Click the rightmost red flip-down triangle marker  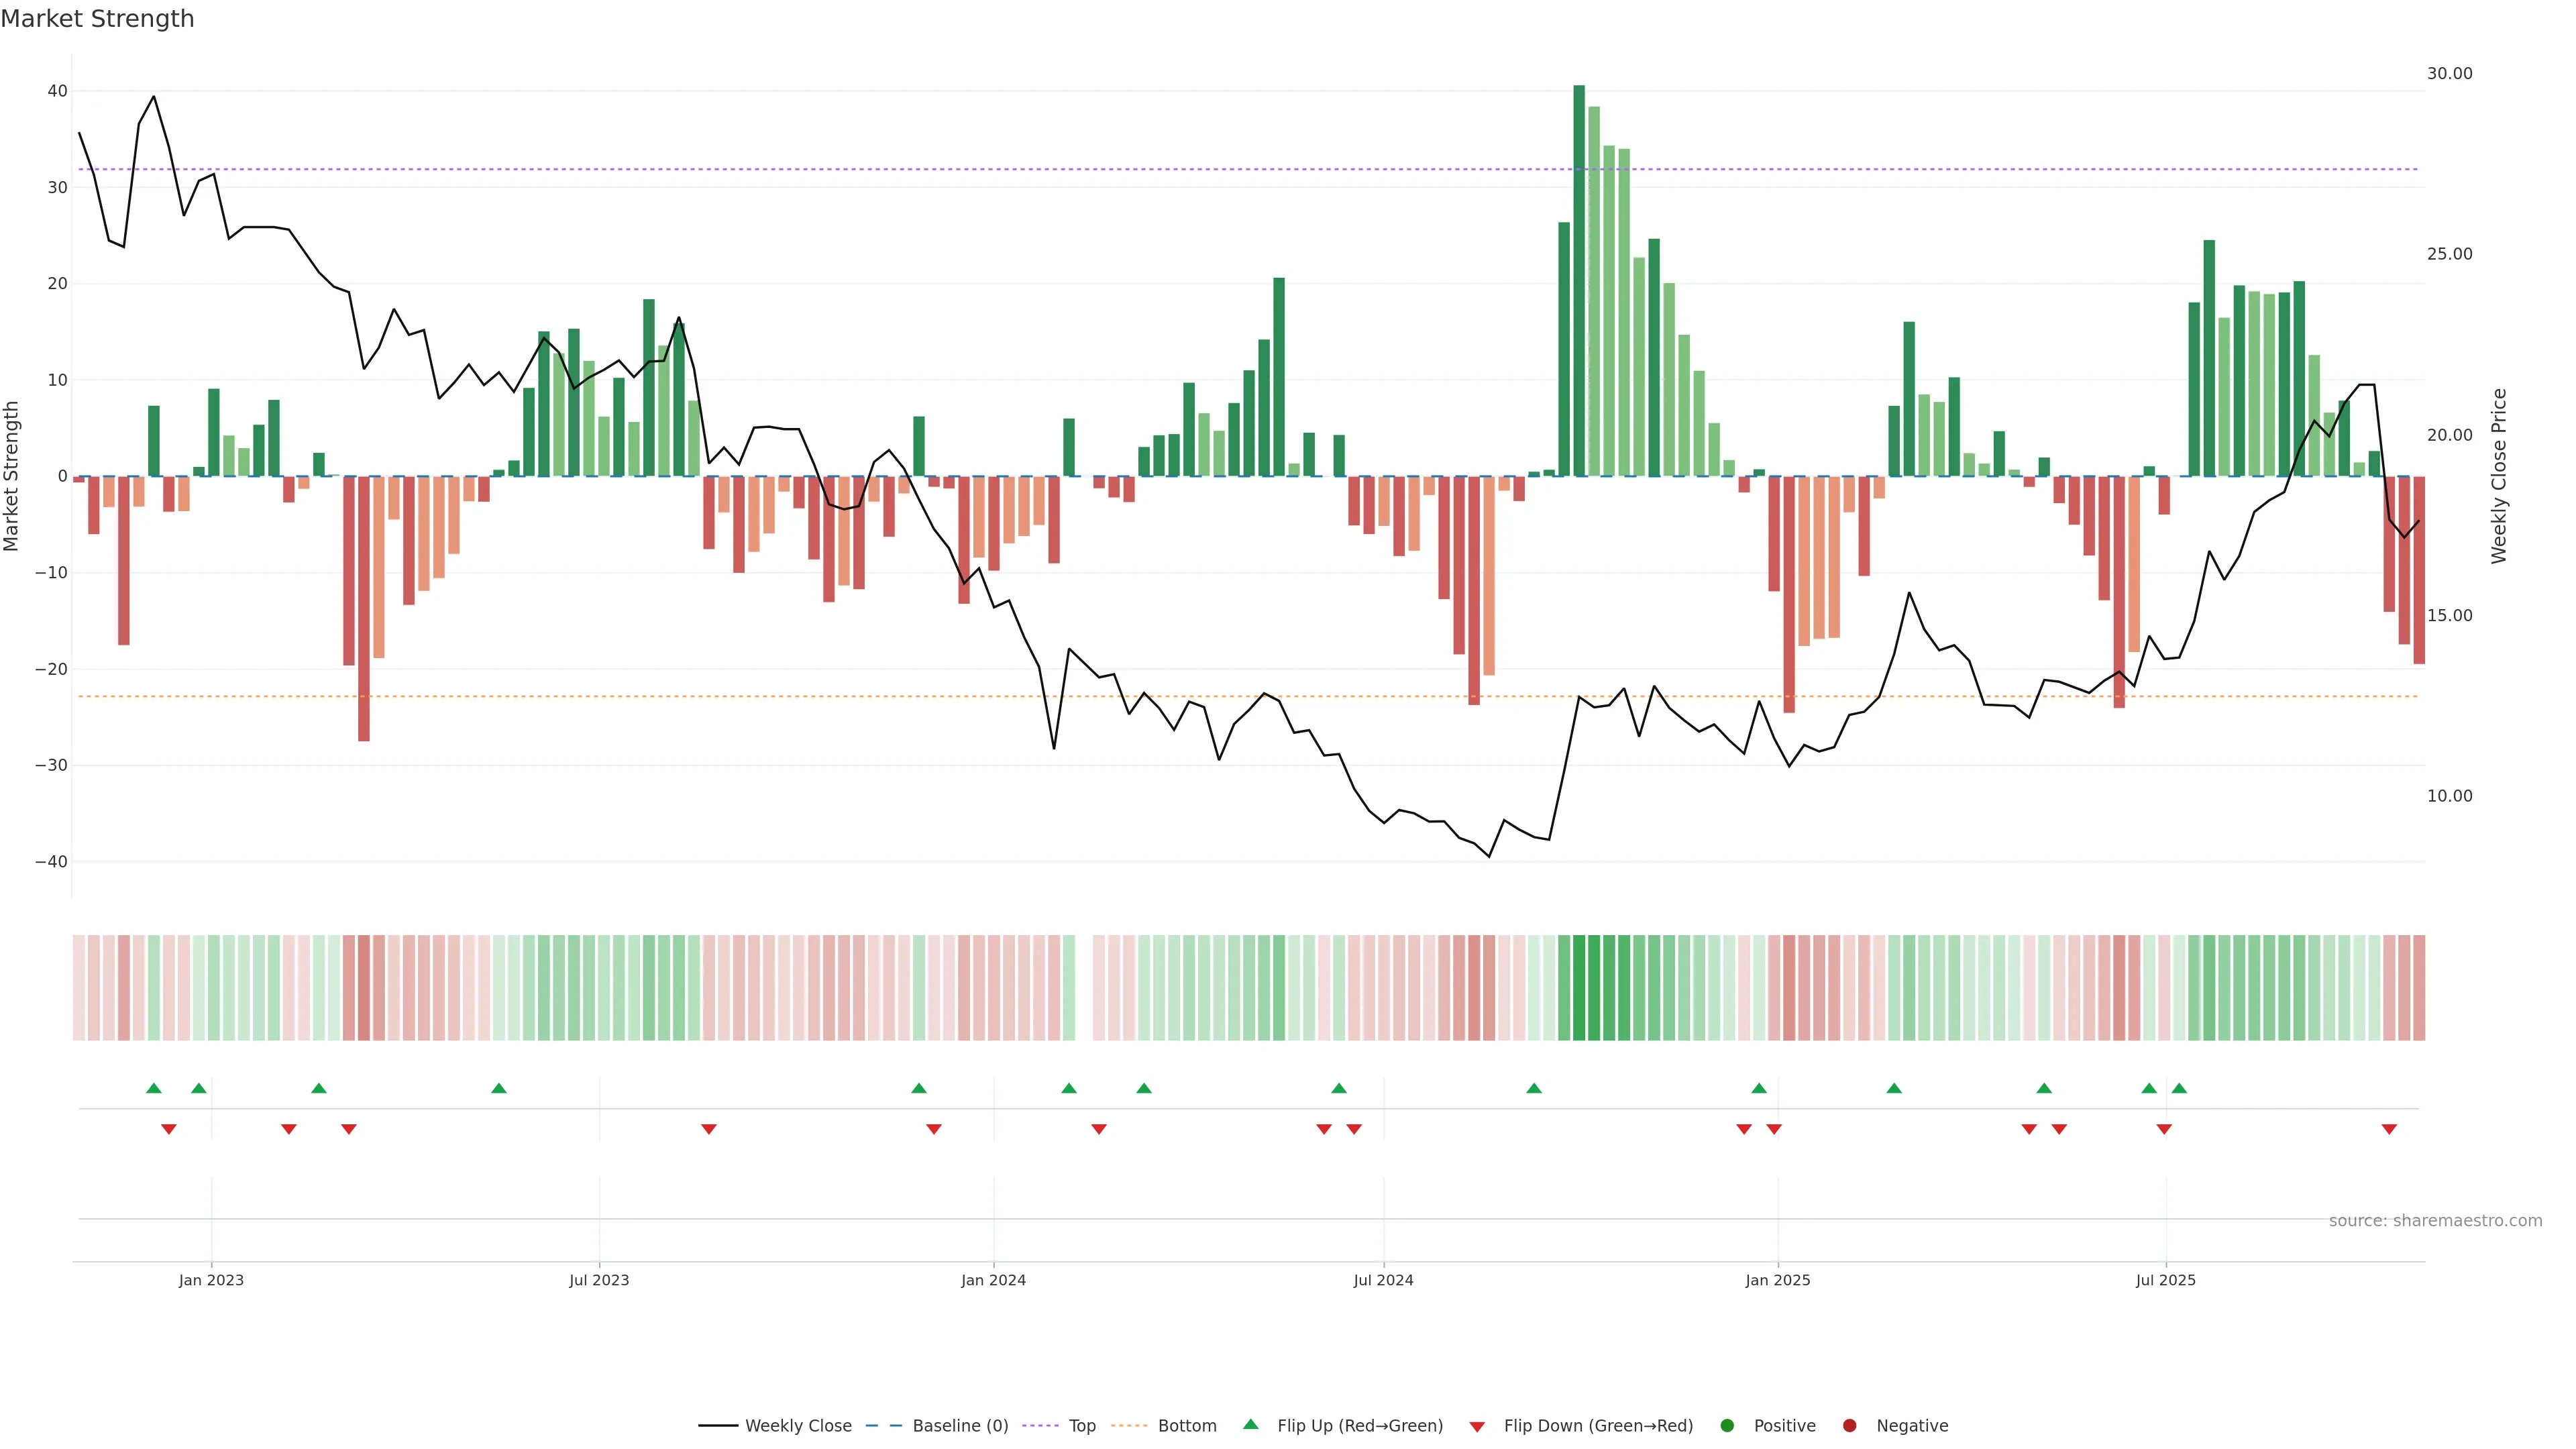[x=2389, y=1129]
